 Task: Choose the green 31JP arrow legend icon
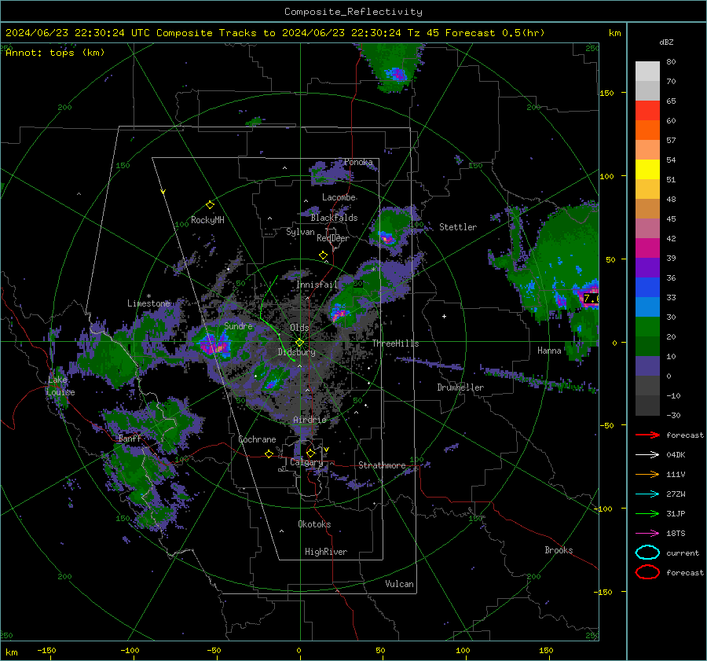coord(647,513)
